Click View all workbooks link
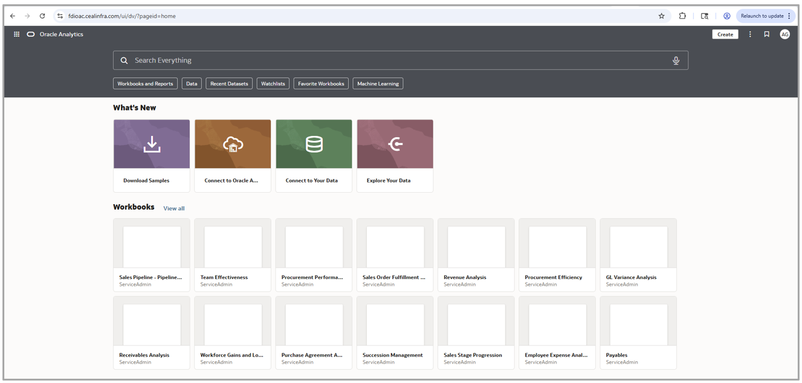 pos(173,208)
